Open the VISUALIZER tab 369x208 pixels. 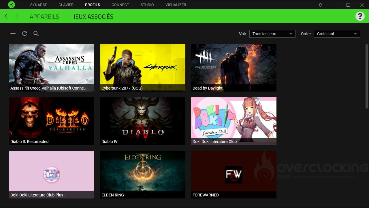[176, 5]
